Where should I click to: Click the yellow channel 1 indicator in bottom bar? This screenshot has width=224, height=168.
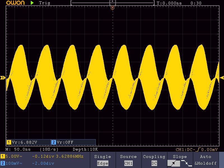point(3,156)
